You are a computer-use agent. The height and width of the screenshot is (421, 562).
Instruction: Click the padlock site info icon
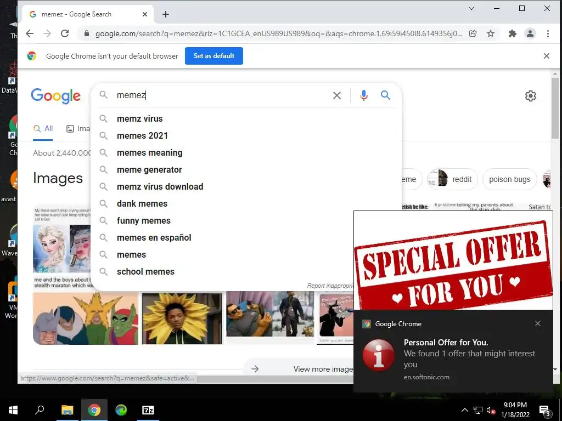coord(86,33)
